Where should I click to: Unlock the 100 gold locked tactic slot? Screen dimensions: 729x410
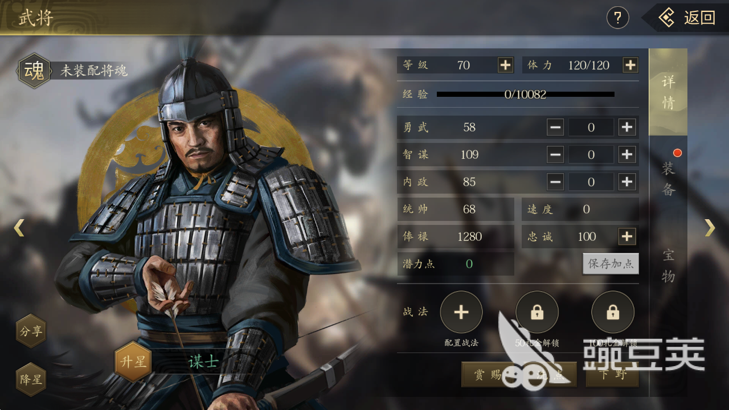612,312
